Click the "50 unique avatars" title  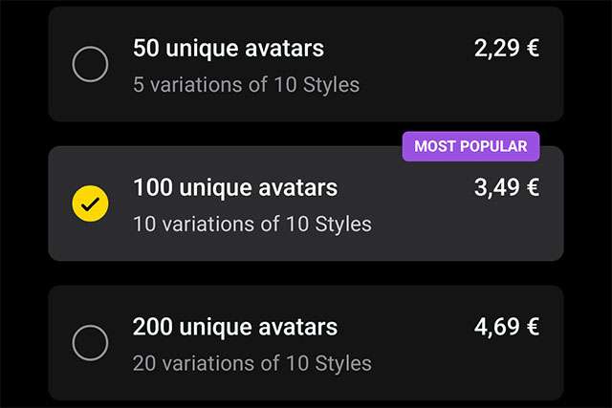[x=229, y=48]
